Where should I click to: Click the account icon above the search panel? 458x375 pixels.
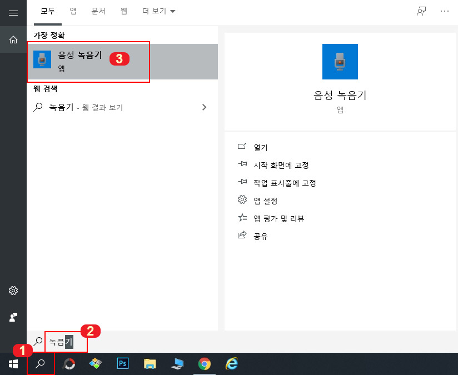coord(421,10)
